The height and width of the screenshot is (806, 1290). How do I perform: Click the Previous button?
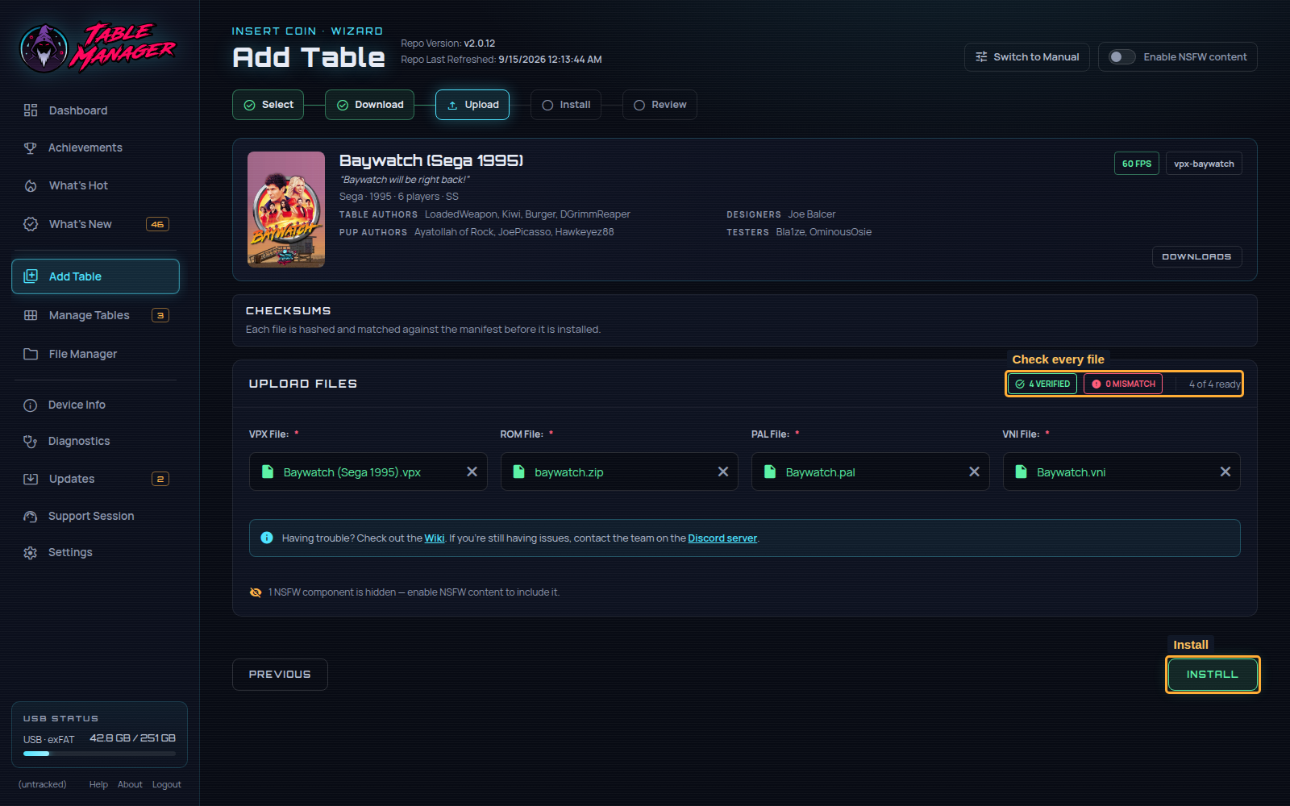(x=280, y=675)
